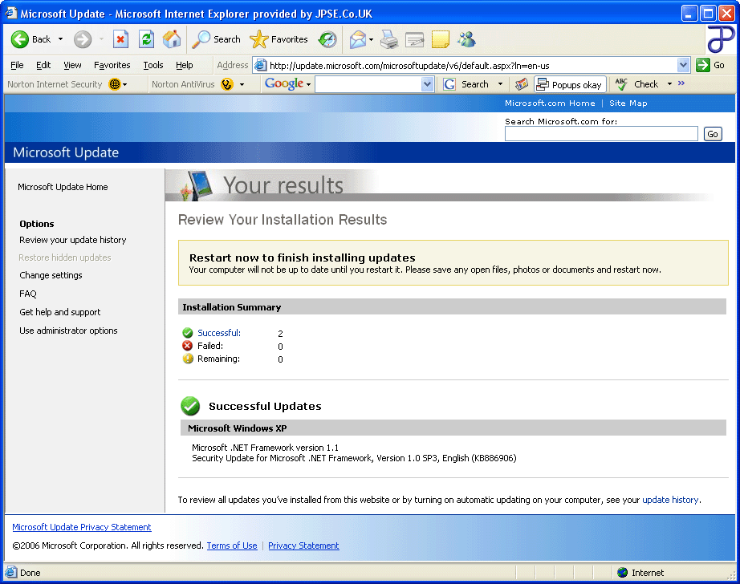Open the Forward button history dropdown arrow

click(x=101, y=39)
